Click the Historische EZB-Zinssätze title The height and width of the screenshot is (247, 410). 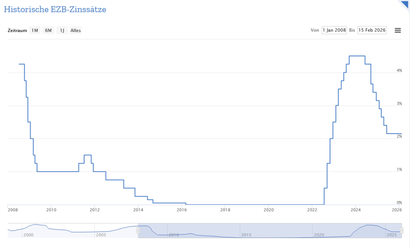55,9
